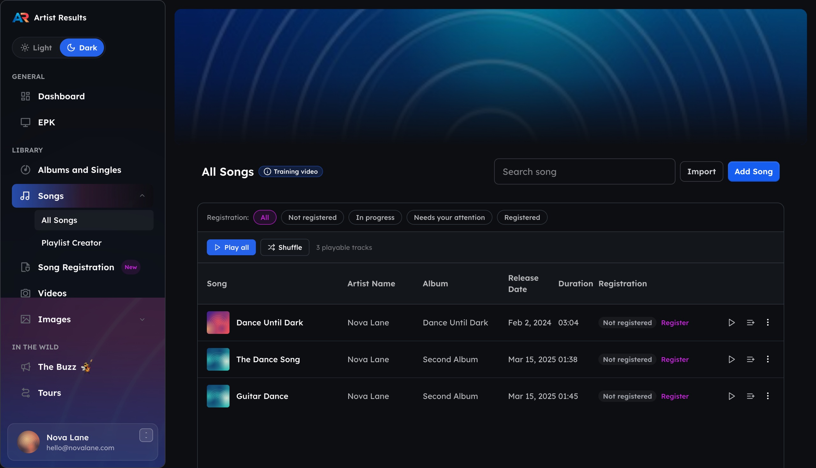The image size is (816, 468).
Task: Play The Dance Song track
Action: (x=732, y=359)
